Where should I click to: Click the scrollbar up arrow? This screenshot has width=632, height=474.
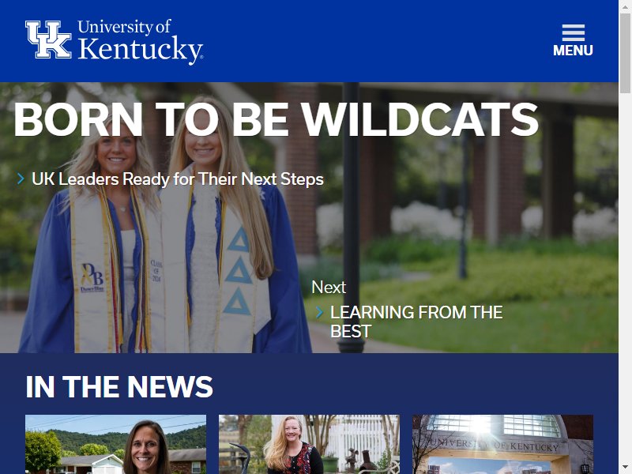(625, 6)
